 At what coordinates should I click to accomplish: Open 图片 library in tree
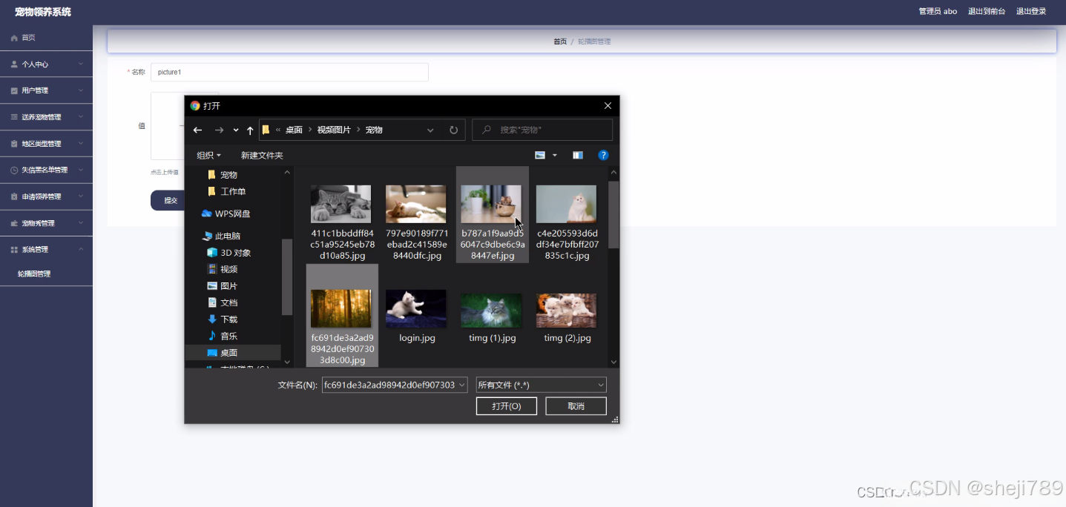(x=223, y=286)
